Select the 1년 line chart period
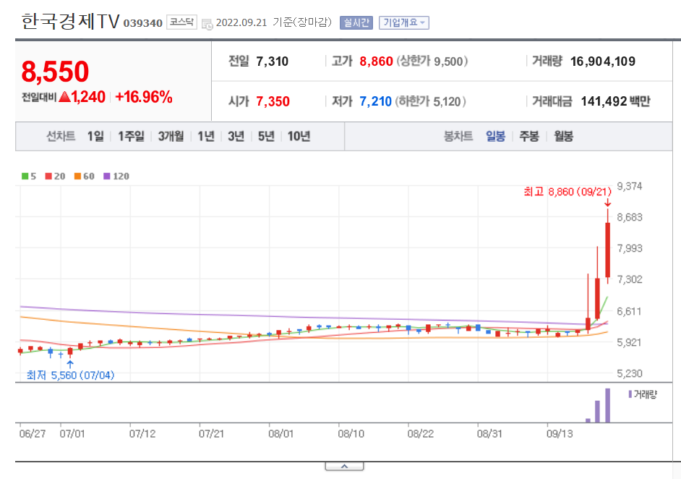The width and height of the screenshot is (681, 479). (x=206, y=137)
